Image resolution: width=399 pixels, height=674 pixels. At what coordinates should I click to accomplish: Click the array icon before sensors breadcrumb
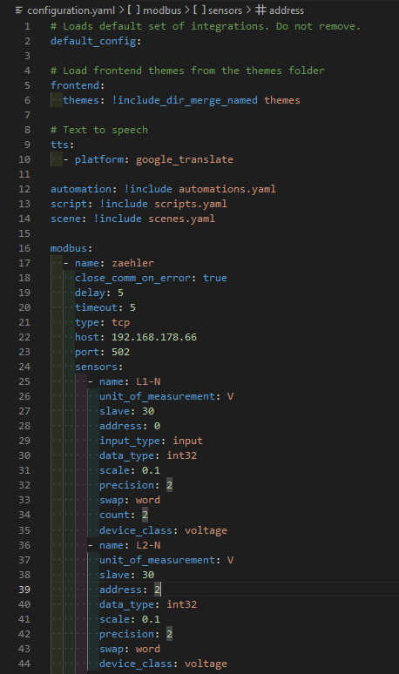pos(199,10)
